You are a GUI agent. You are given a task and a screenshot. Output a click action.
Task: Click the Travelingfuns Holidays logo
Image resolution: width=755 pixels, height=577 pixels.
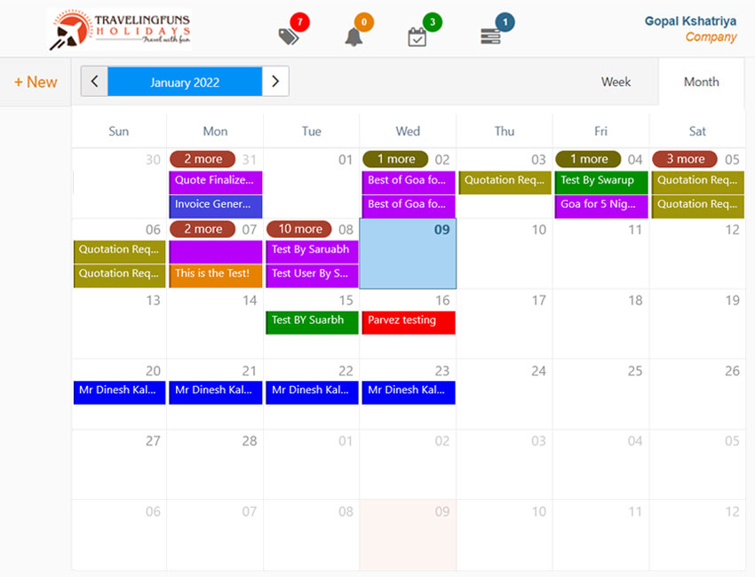point(120,29)
